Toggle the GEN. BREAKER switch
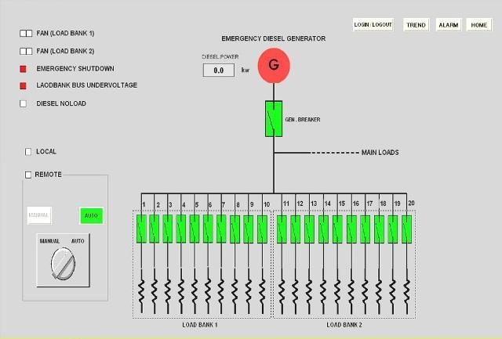The image size is (502, 339). 274,118
